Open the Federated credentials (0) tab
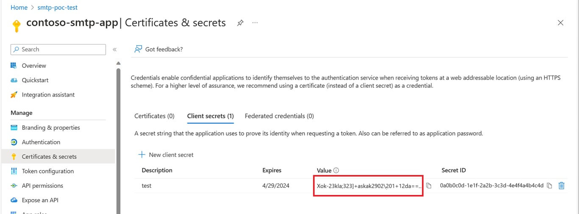The width and height of the screenshot is (579, 214). click(x=279, y=116)
